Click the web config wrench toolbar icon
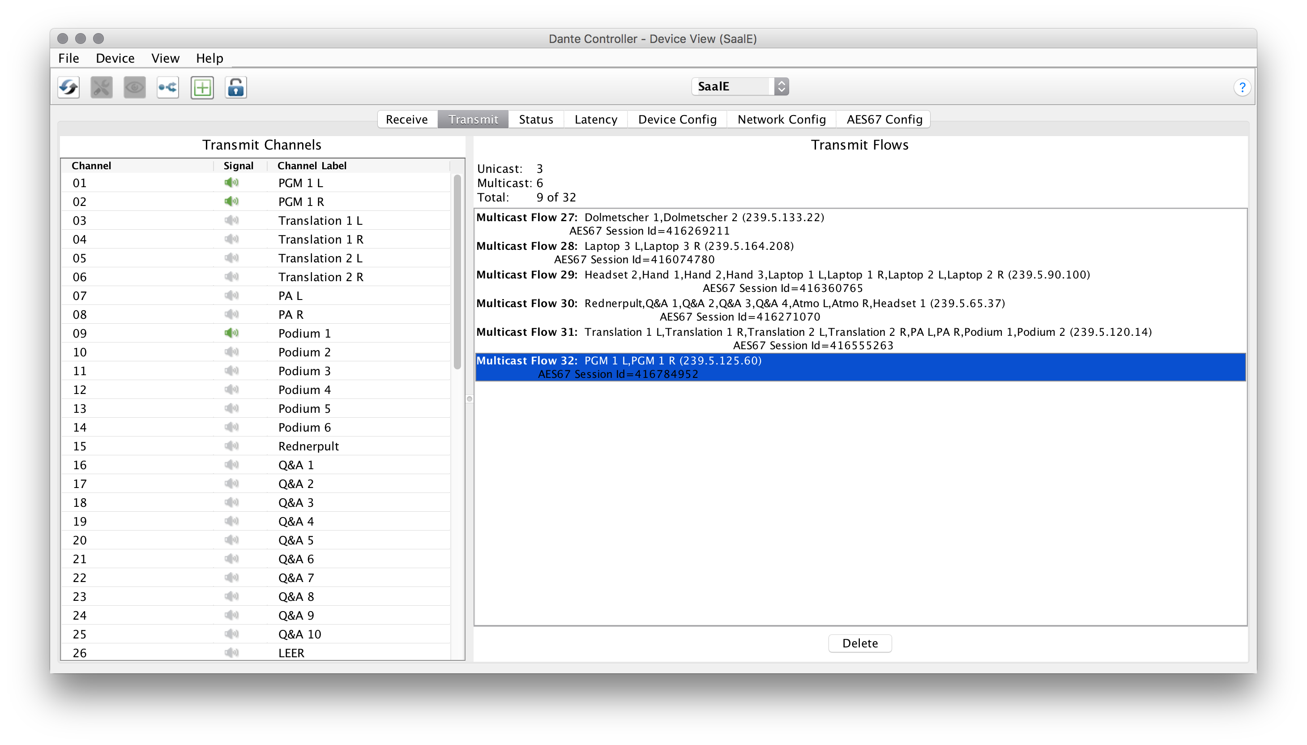 coord(101,87)
